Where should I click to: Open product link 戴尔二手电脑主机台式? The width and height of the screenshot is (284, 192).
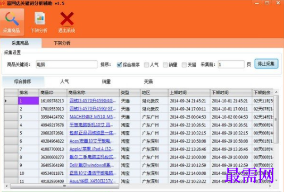coord(93,157)
